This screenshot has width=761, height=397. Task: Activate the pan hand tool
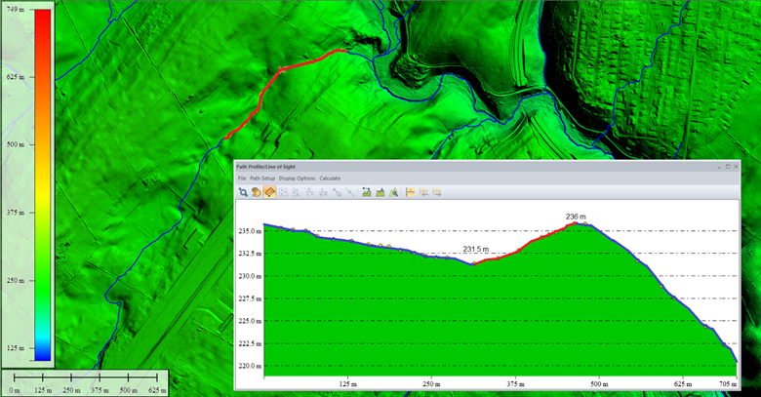[x=256, y=192]
